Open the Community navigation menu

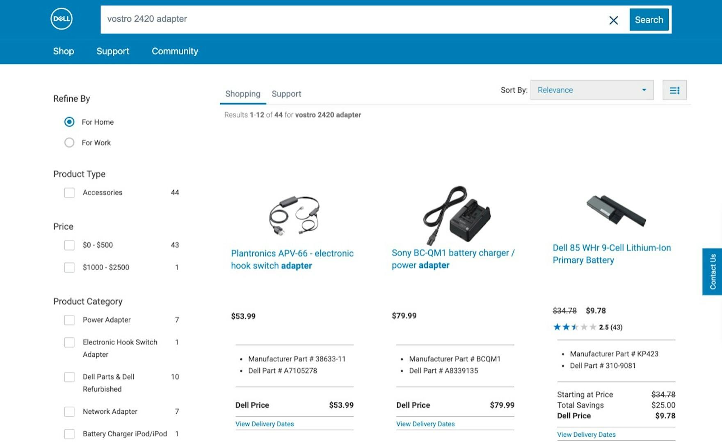(x=175, y=51)
